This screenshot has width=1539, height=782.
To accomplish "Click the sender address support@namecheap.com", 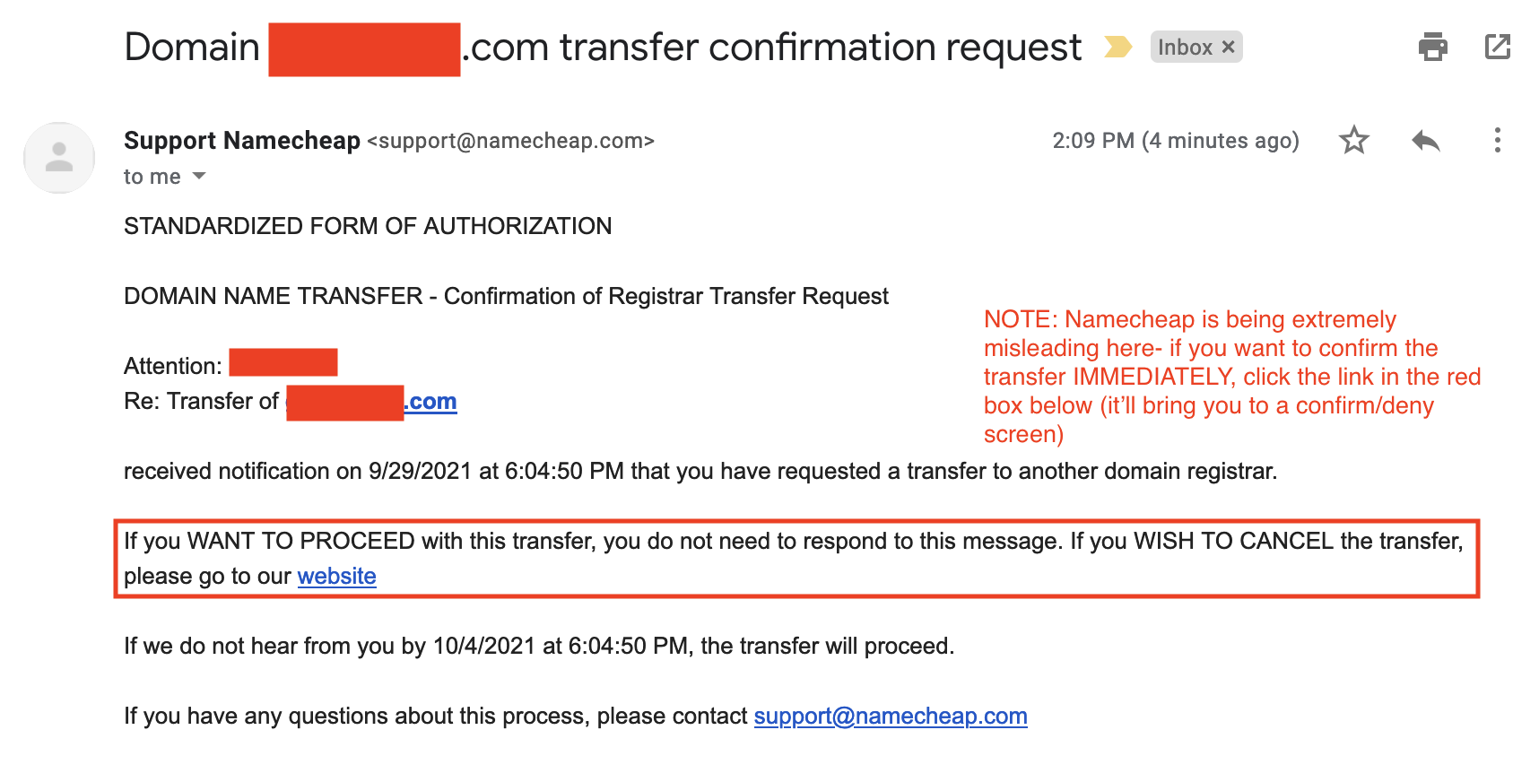I will [511, 141].
